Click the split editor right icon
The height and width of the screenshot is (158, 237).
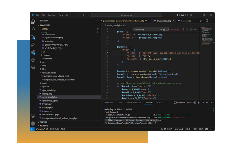(x=206, y=21)
